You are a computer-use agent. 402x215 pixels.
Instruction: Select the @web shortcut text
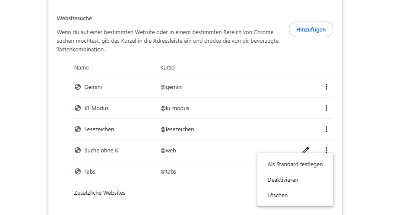tap(168, 150)
